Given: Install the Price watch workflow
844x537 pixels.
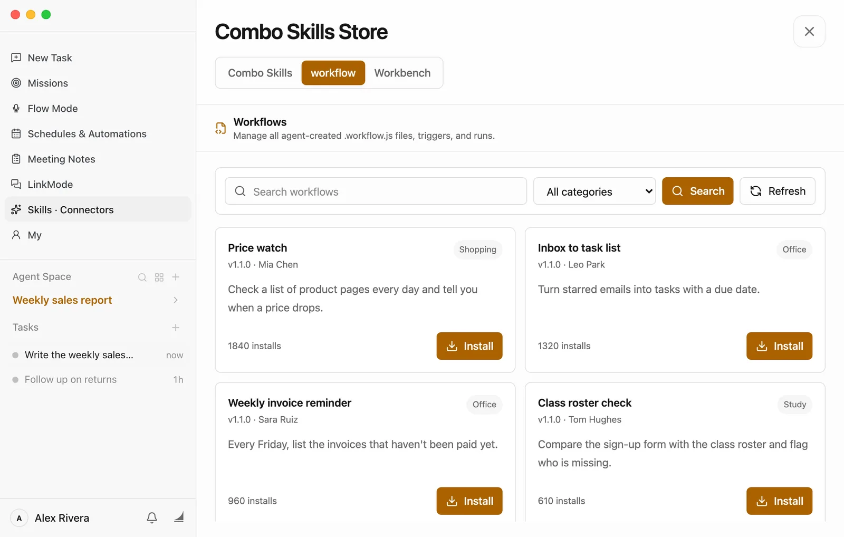Looking at the screenshot, I should tap(469, 346).
